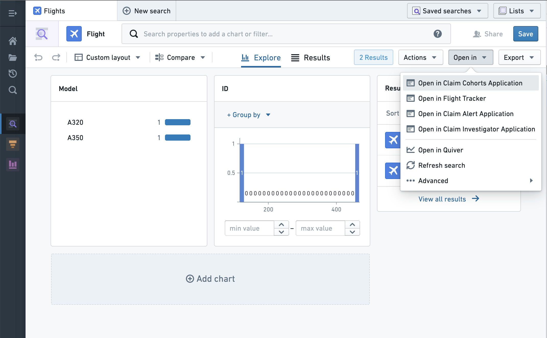The image size is (547, 338).
Task: Expand the Custom layout dropdown
Action: click(107, 58)
